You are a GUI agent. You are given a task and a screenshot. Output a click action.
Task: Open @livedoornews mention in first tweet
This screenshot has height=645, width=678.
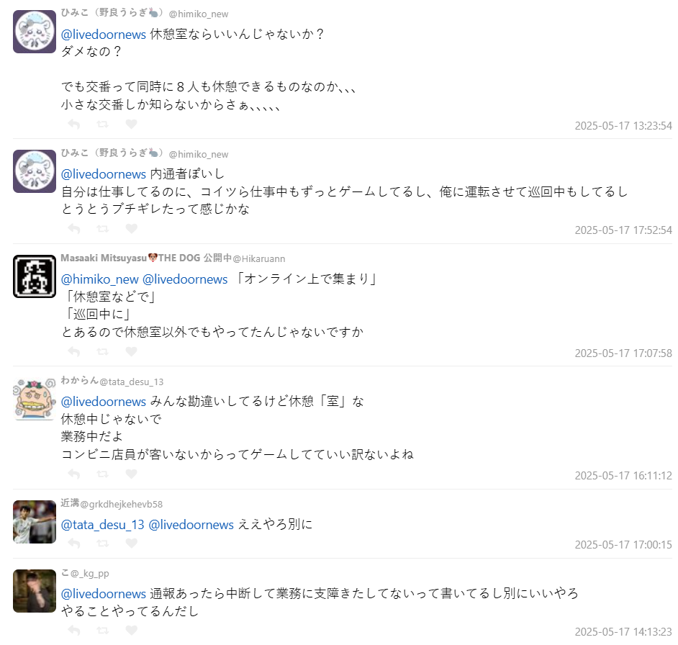(104, 34)
